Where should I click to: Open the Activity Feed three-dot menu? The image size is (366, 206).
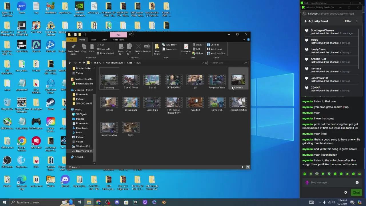coord(357,21)
